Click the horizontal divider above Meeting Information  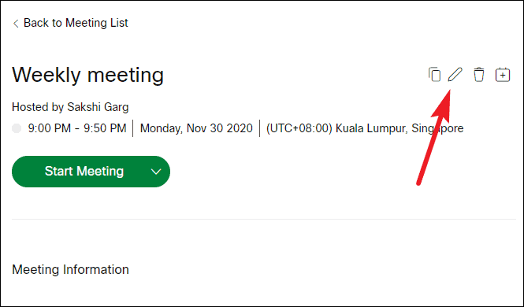click(264, 220)
